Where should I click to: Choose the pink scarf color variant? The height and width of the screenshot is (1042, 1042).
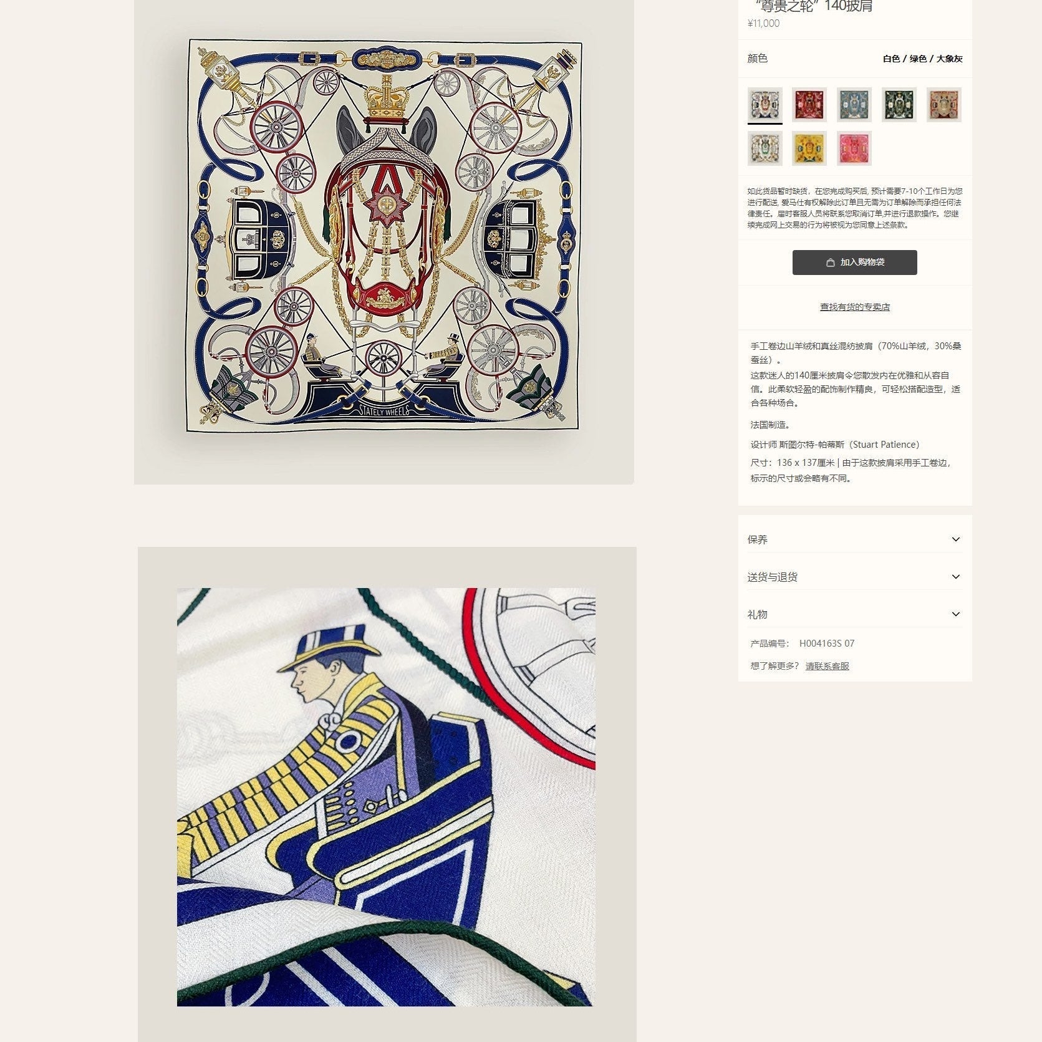854,148
